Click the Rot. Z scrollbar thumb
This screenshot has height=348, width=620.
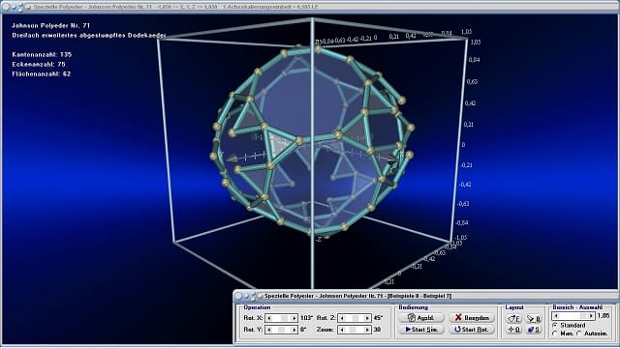coord(356,318)
